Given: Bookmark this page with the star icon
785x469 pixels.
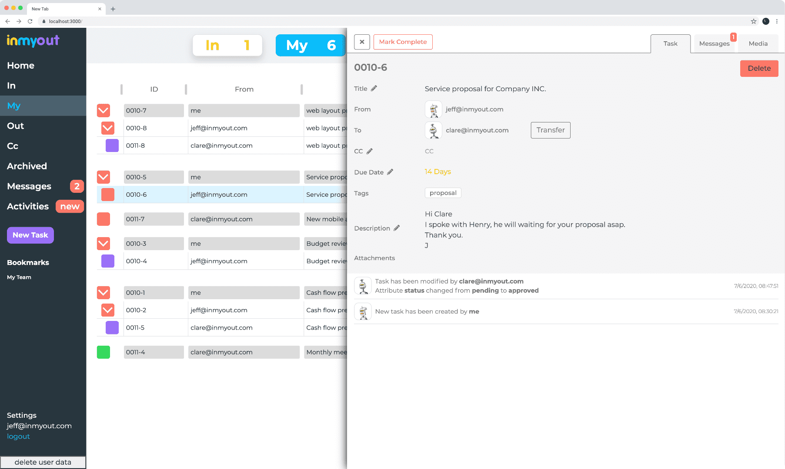Looking at the screenshot, I should point(754,21).
